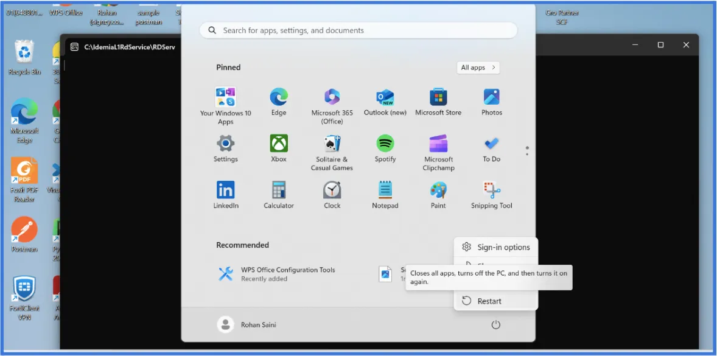
Task: Click the Start menu search box
Action: (x=358, y=30)
